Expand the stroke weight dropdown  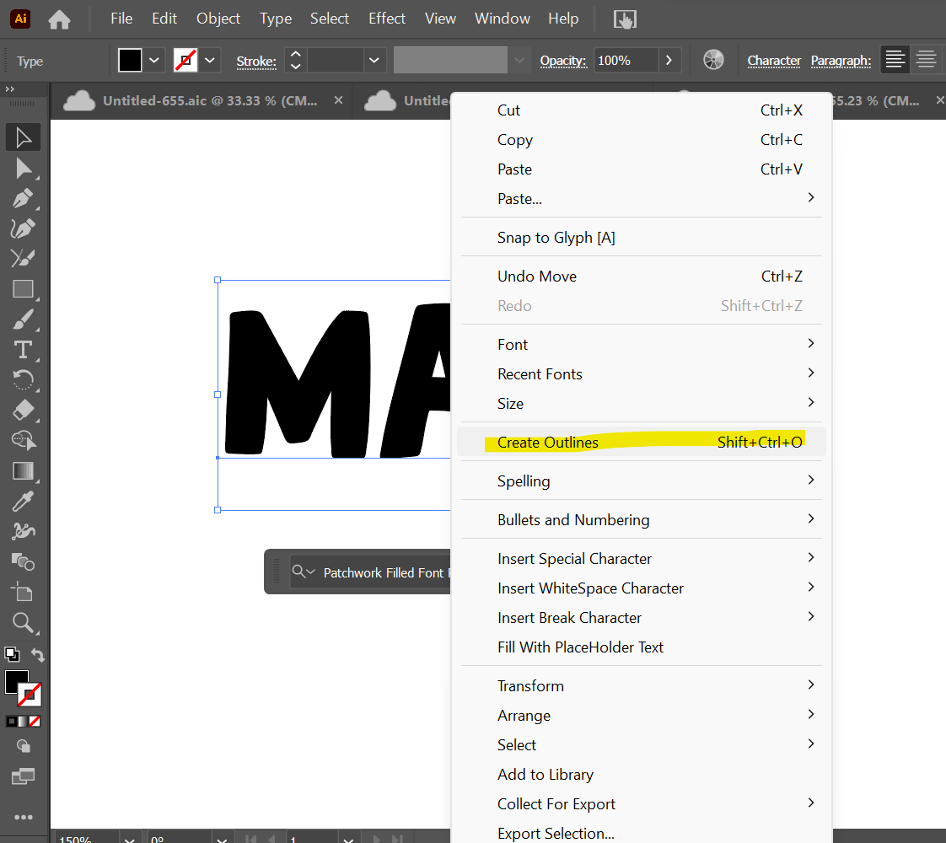pos(374,60)
